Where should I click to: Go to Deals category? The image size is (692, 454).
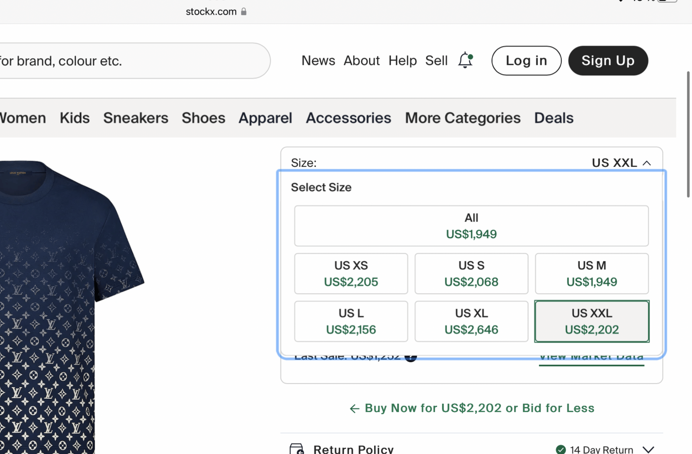pos(554,118)
